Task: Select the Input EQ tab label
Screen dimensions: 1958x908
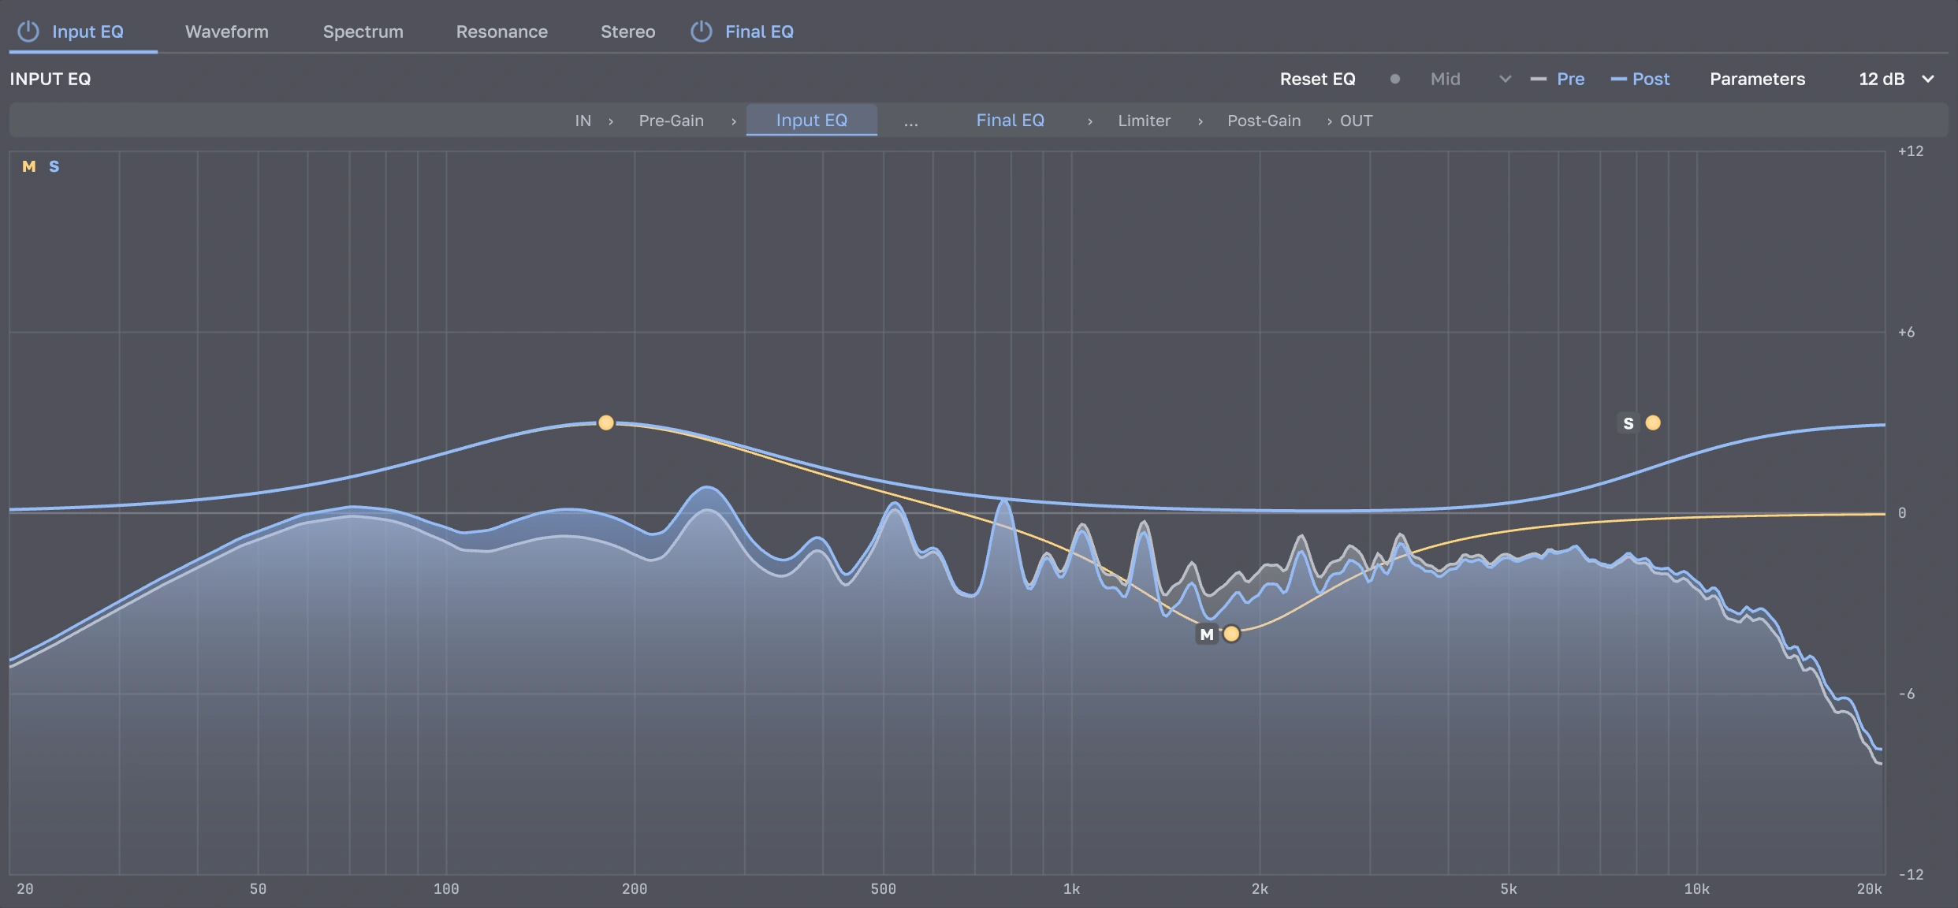Action: (87, 32)
